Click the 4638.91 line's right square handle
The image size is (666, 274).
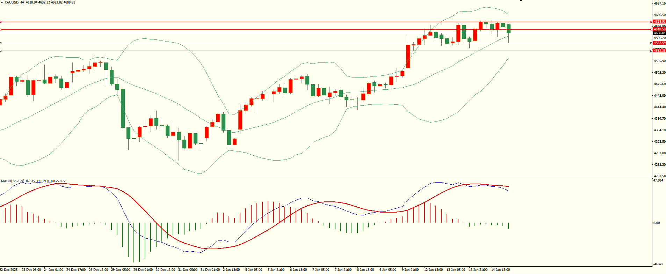click(651, 22)
